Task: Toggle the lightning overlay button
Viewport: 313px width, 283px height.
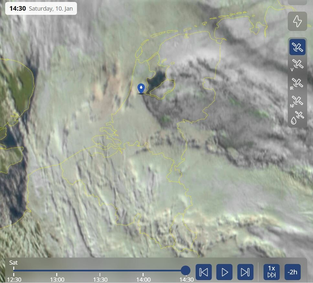Action: [x=297, y=21]
